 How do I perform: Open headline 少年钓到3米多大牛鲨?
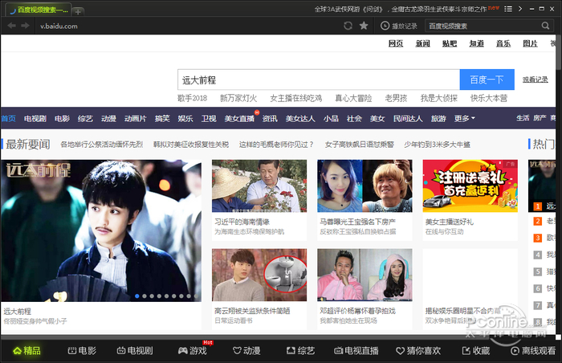437,145
